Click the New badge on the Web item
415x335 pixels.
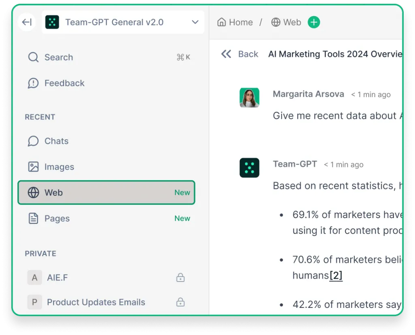(x=182, y=193)
